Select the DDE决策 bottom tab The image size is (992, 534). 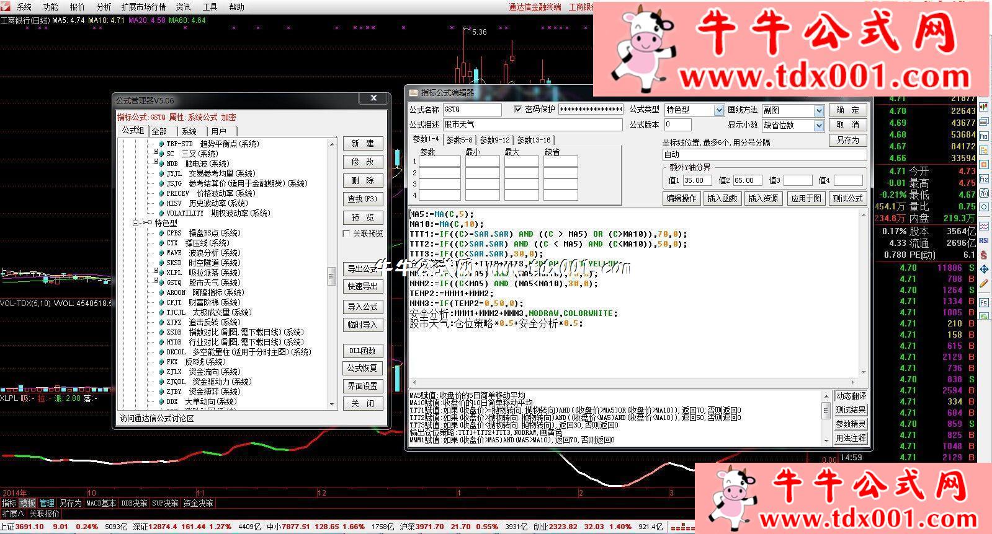coord(134,503)
